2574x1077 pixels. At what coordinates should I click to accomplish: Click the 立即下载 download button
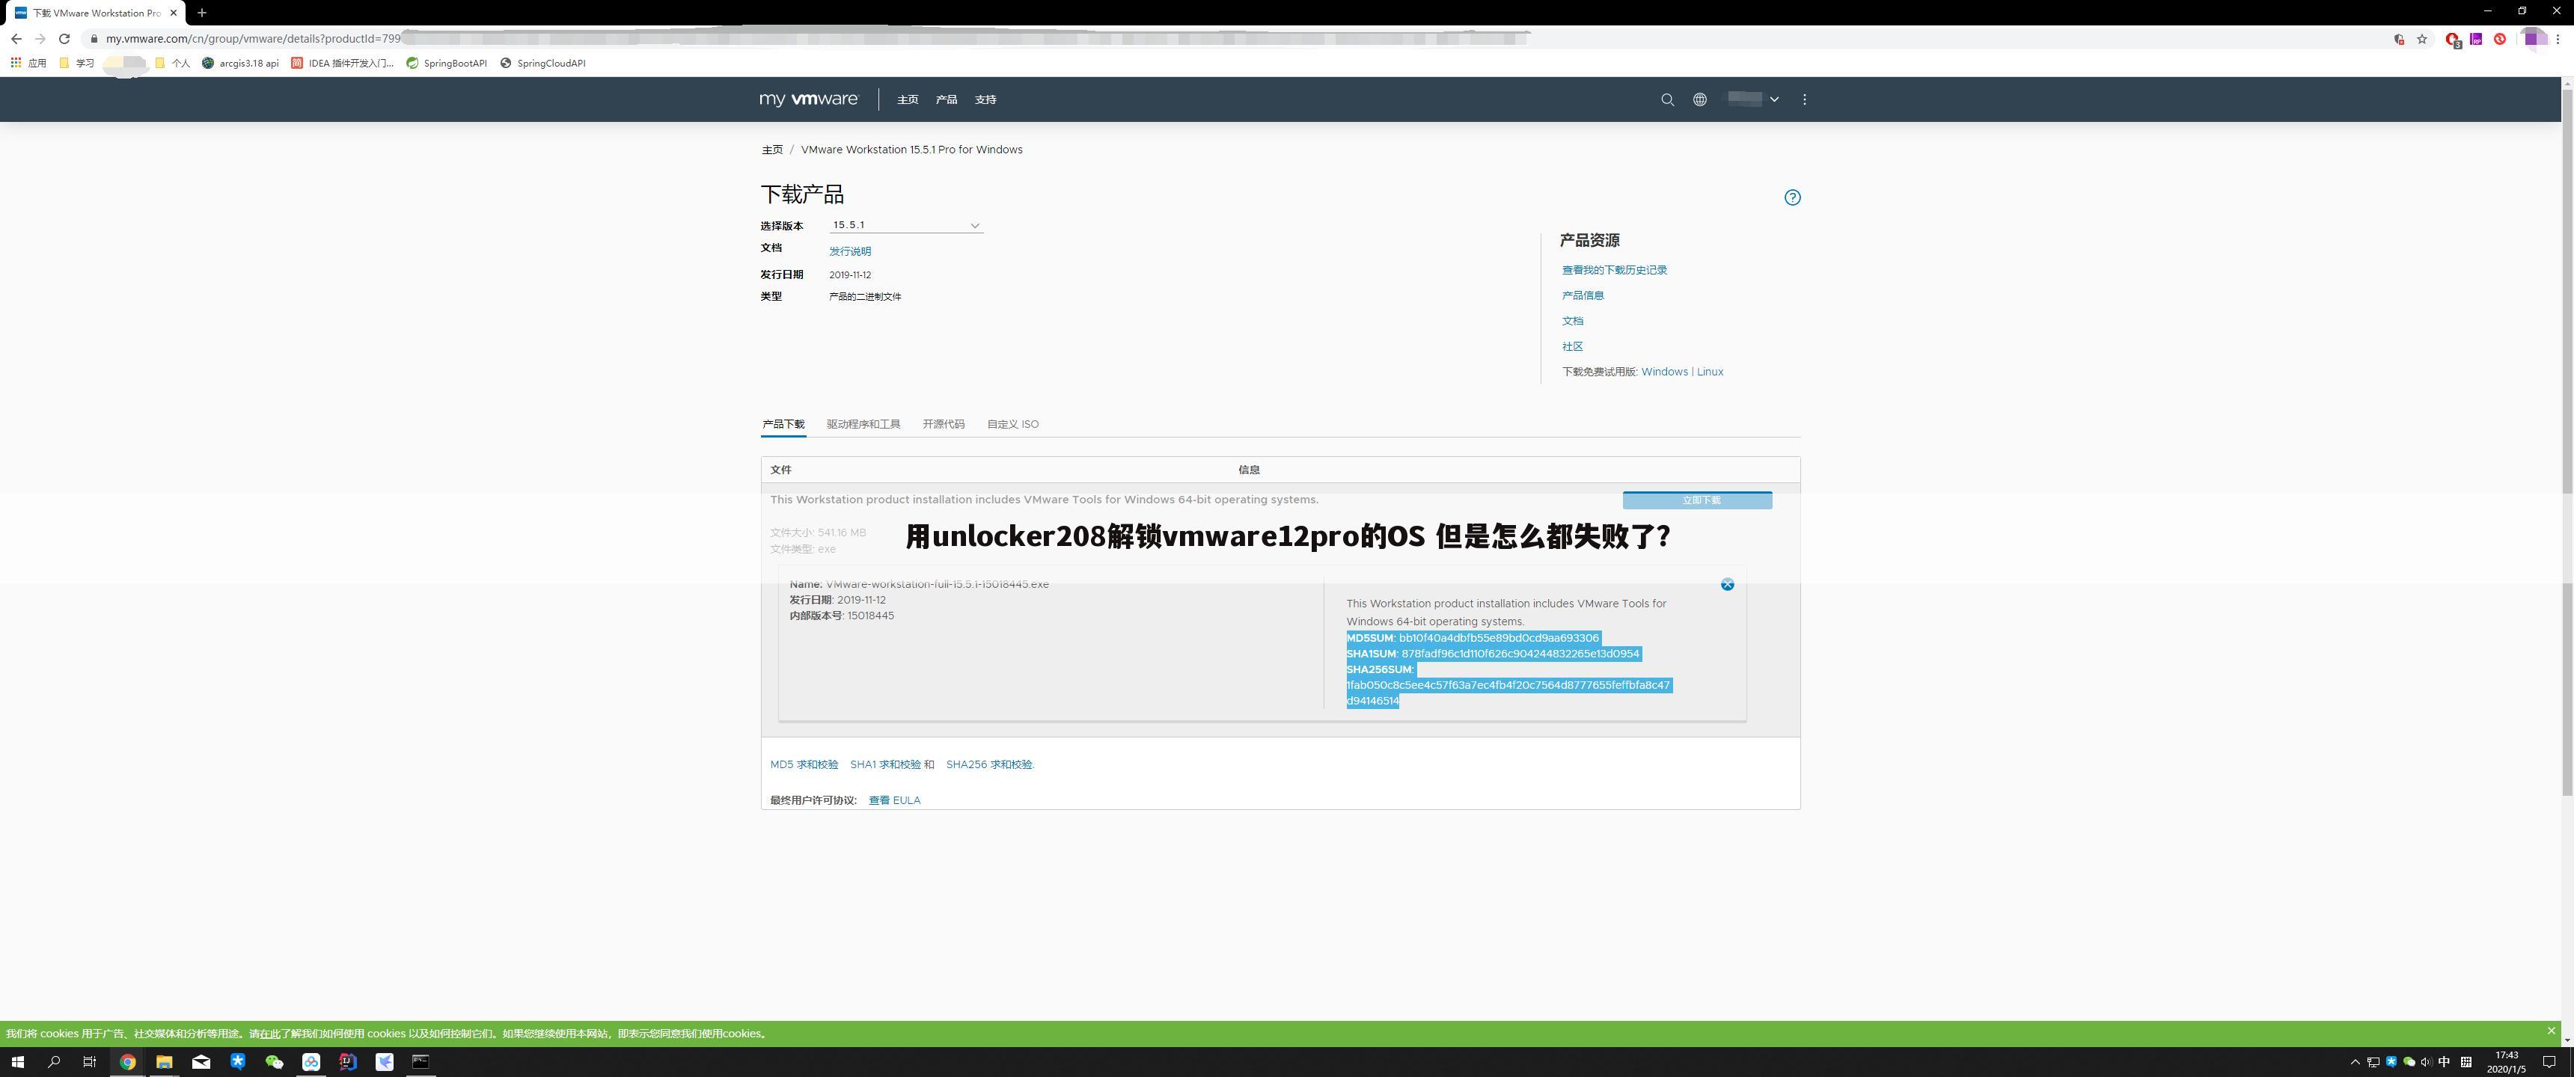[1698, 500]
